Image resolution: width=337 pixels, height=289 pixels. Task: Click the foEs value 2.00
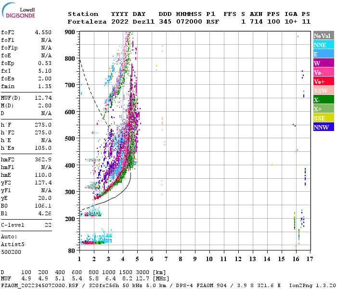pos(45,79)
